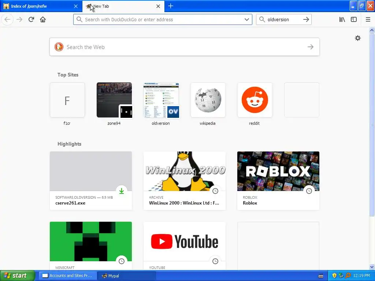Go back with the back arrow button
This screenshot has width=375, height=281.
click(x=7, y=20)
